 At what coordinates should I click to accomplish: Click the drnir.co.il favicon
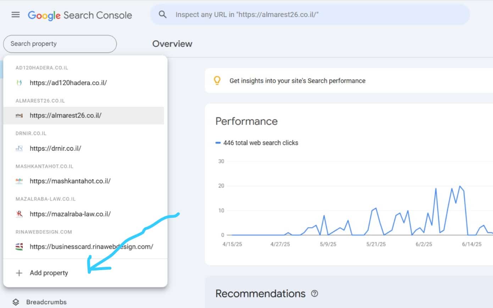pyautogui.click(x=19, y=149)
